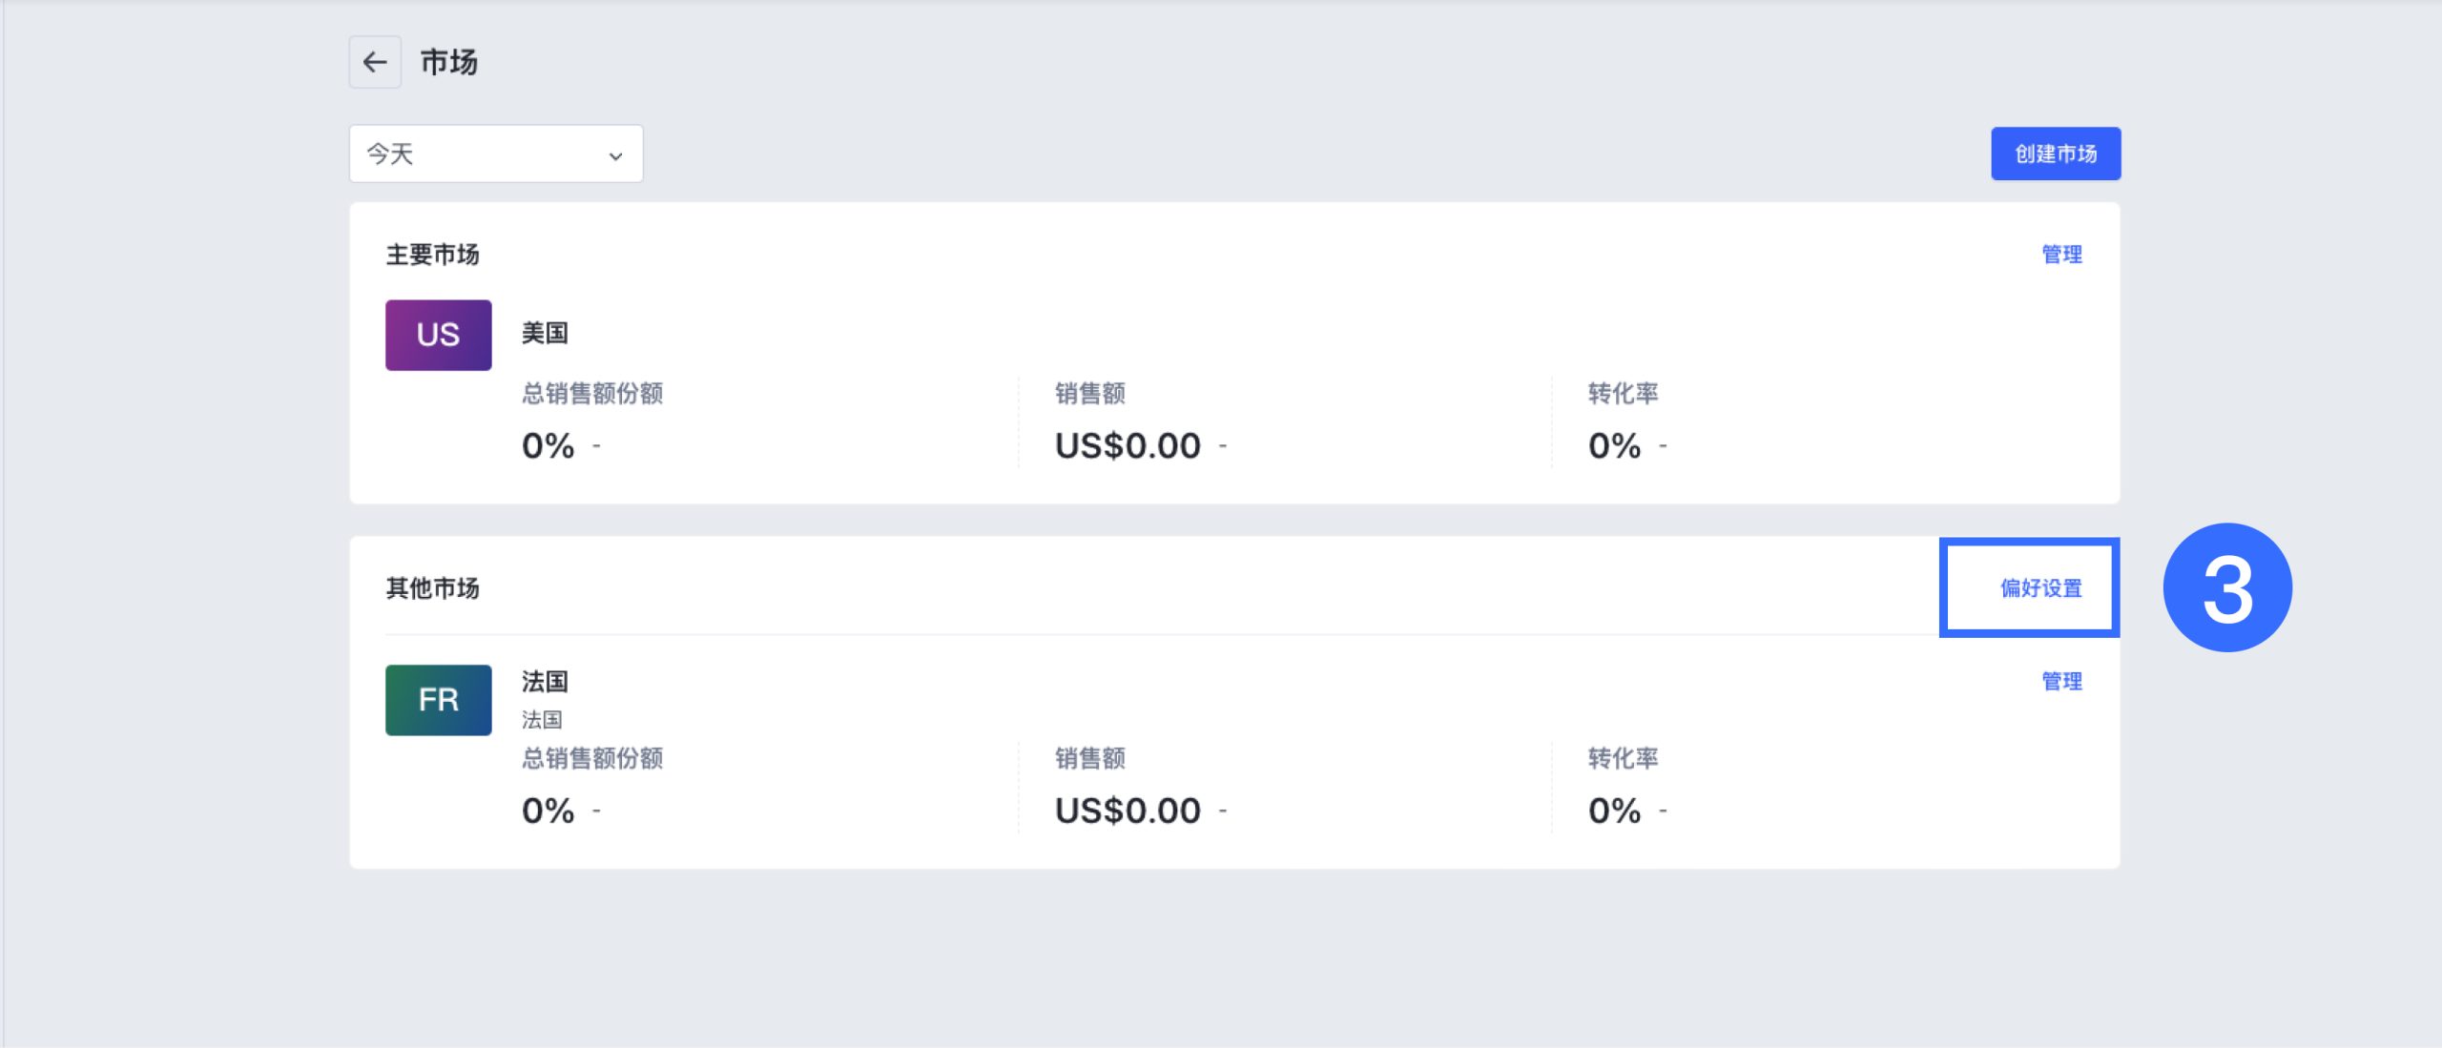Click 总销售额份额 label in 法国 row
2442x1048 pixels.
coord(591,758)
